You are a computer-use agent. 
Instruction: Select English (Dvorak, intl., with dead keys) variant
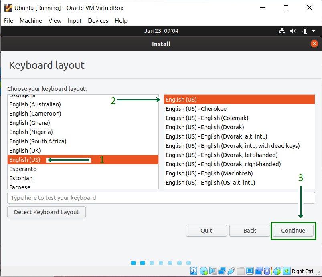(239, 146)
